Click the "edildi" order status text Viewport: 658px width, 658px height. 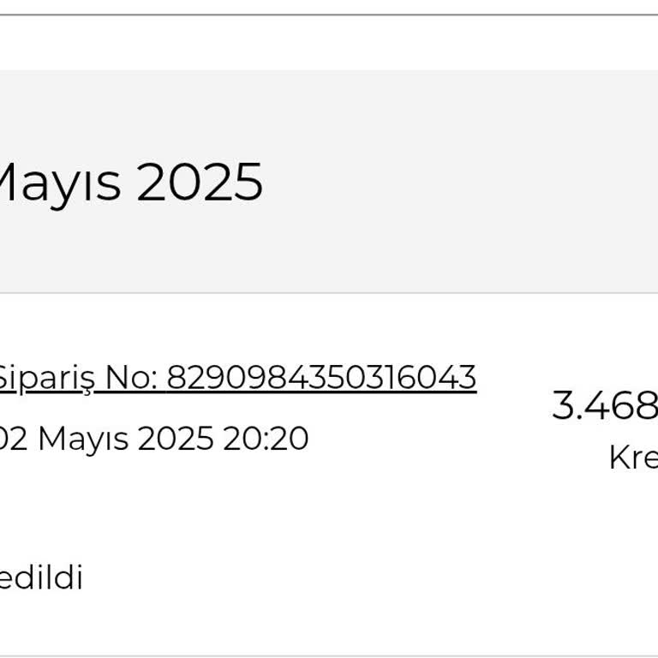tap(40, 578)
